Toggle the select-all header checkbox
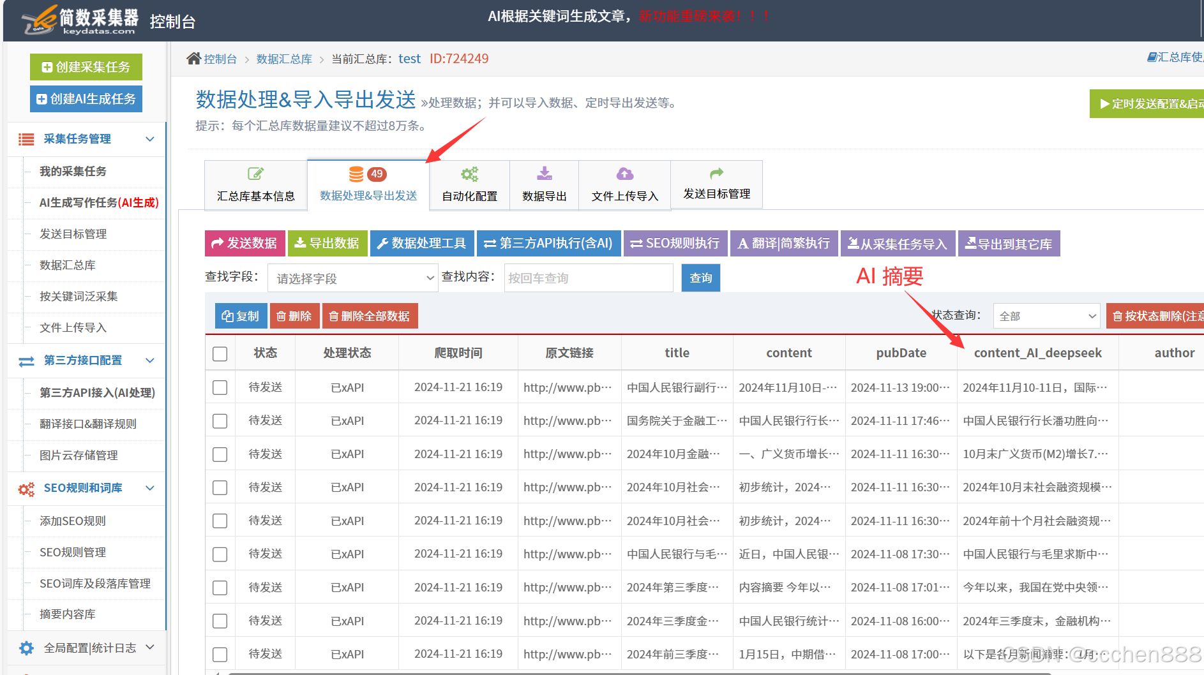 tap(220, 354)
